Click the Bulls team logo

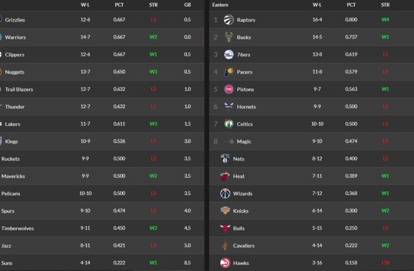tap(225, 228)
